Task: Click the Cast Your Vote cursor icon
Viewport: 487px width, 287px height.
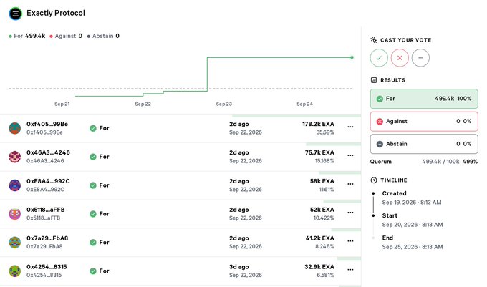Action: 374,39
